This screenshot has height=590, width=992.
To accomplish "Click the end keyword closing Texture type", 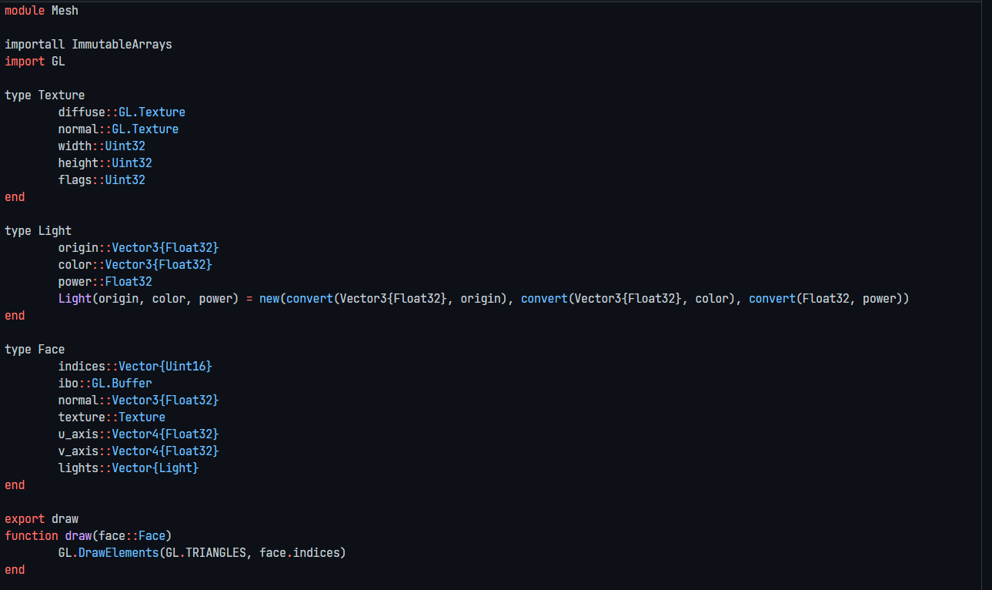I will pos(14,196).
